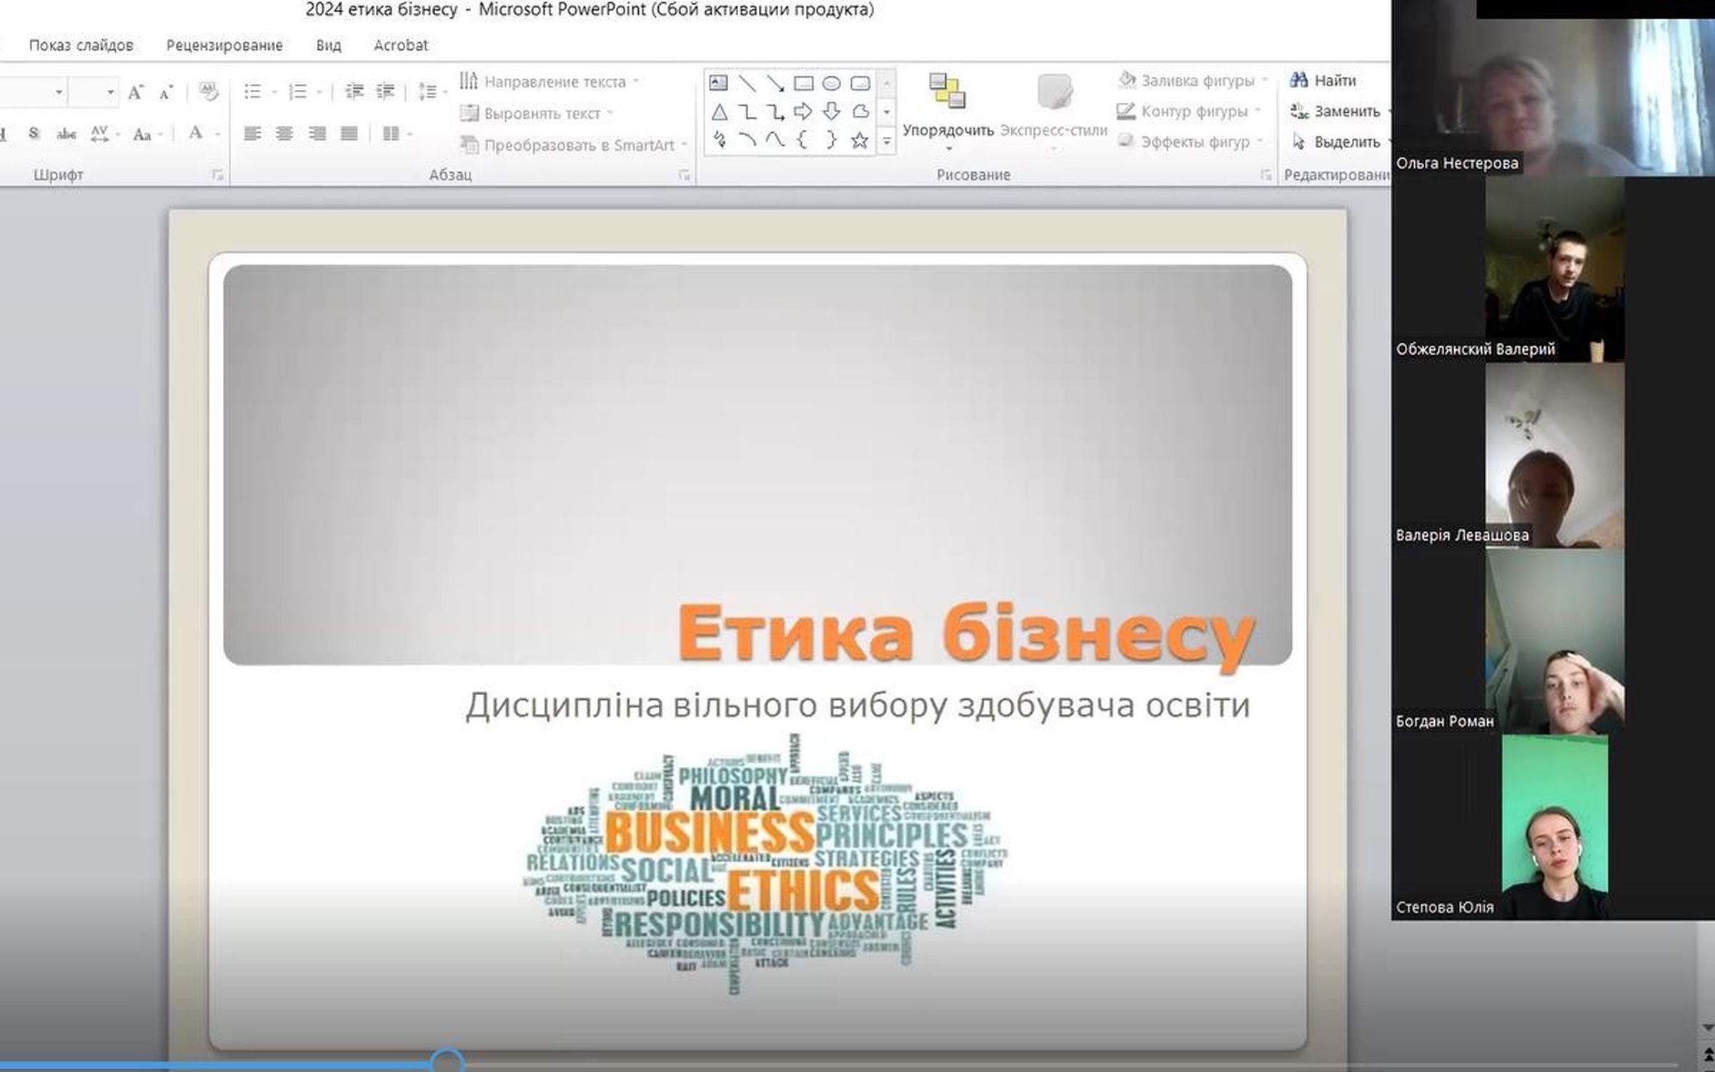
Task: Open the font name dropdown arrow
Action: [x=59, y=92]
